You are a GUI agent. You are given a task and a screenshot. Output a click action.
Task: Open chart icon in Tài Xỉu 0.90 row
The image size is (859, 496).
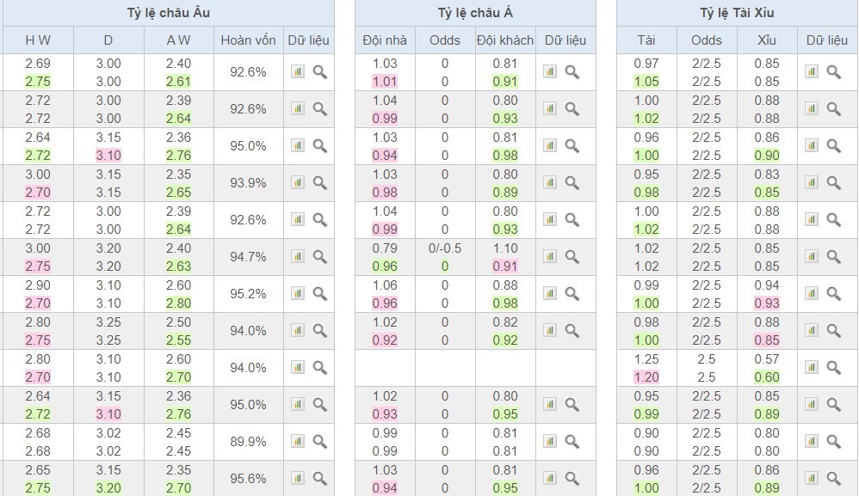coord(812,441)
